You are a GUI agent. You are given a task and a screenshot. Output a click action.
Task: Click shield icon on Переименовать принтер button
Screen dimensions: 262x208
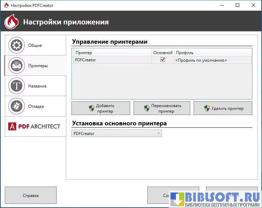point(147,108)
